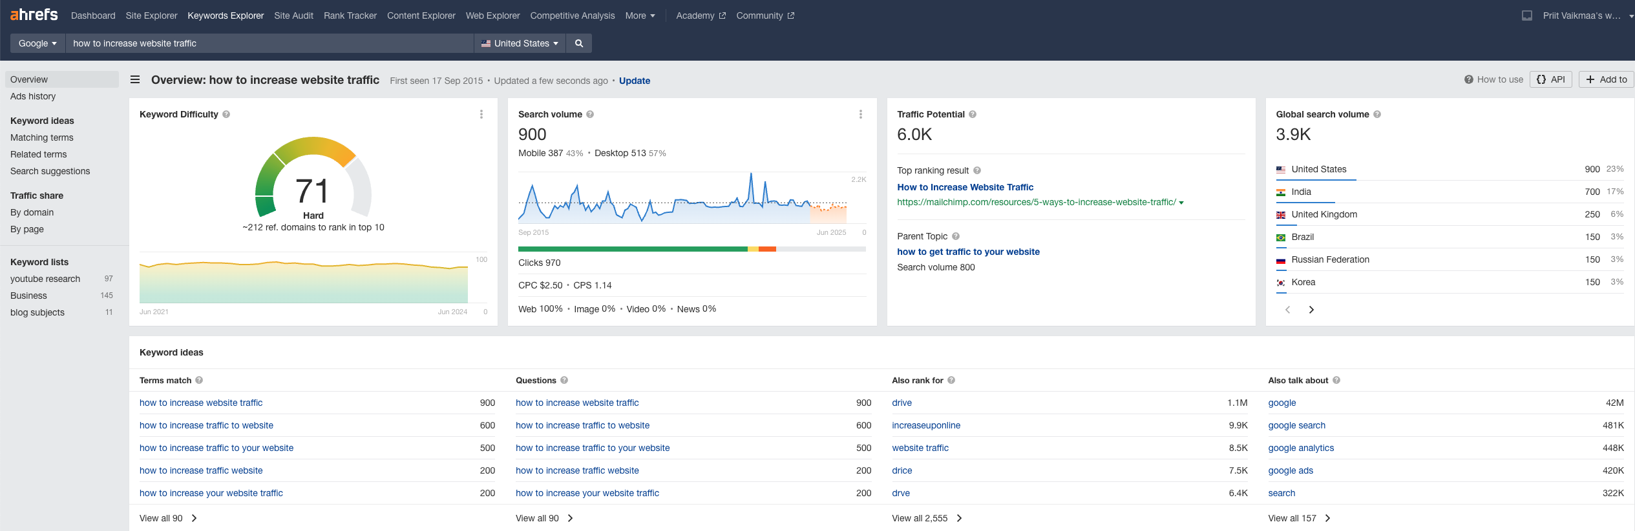Click the keyword difficulty history chart
The width and height of the screenshot is (1635, 531).
304,281
